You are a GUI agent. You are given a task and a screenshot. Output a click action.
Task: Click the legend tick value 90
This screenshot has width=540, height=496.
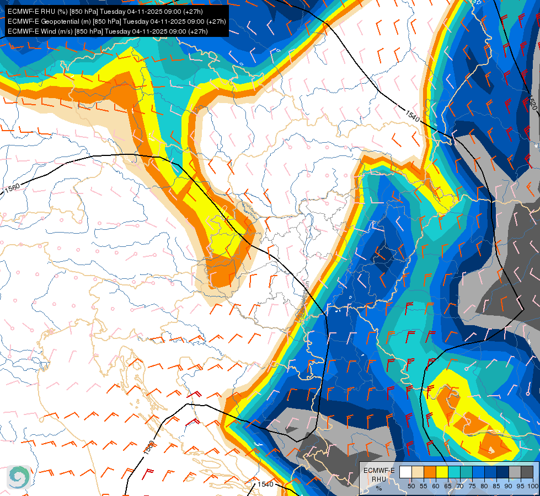509,486
